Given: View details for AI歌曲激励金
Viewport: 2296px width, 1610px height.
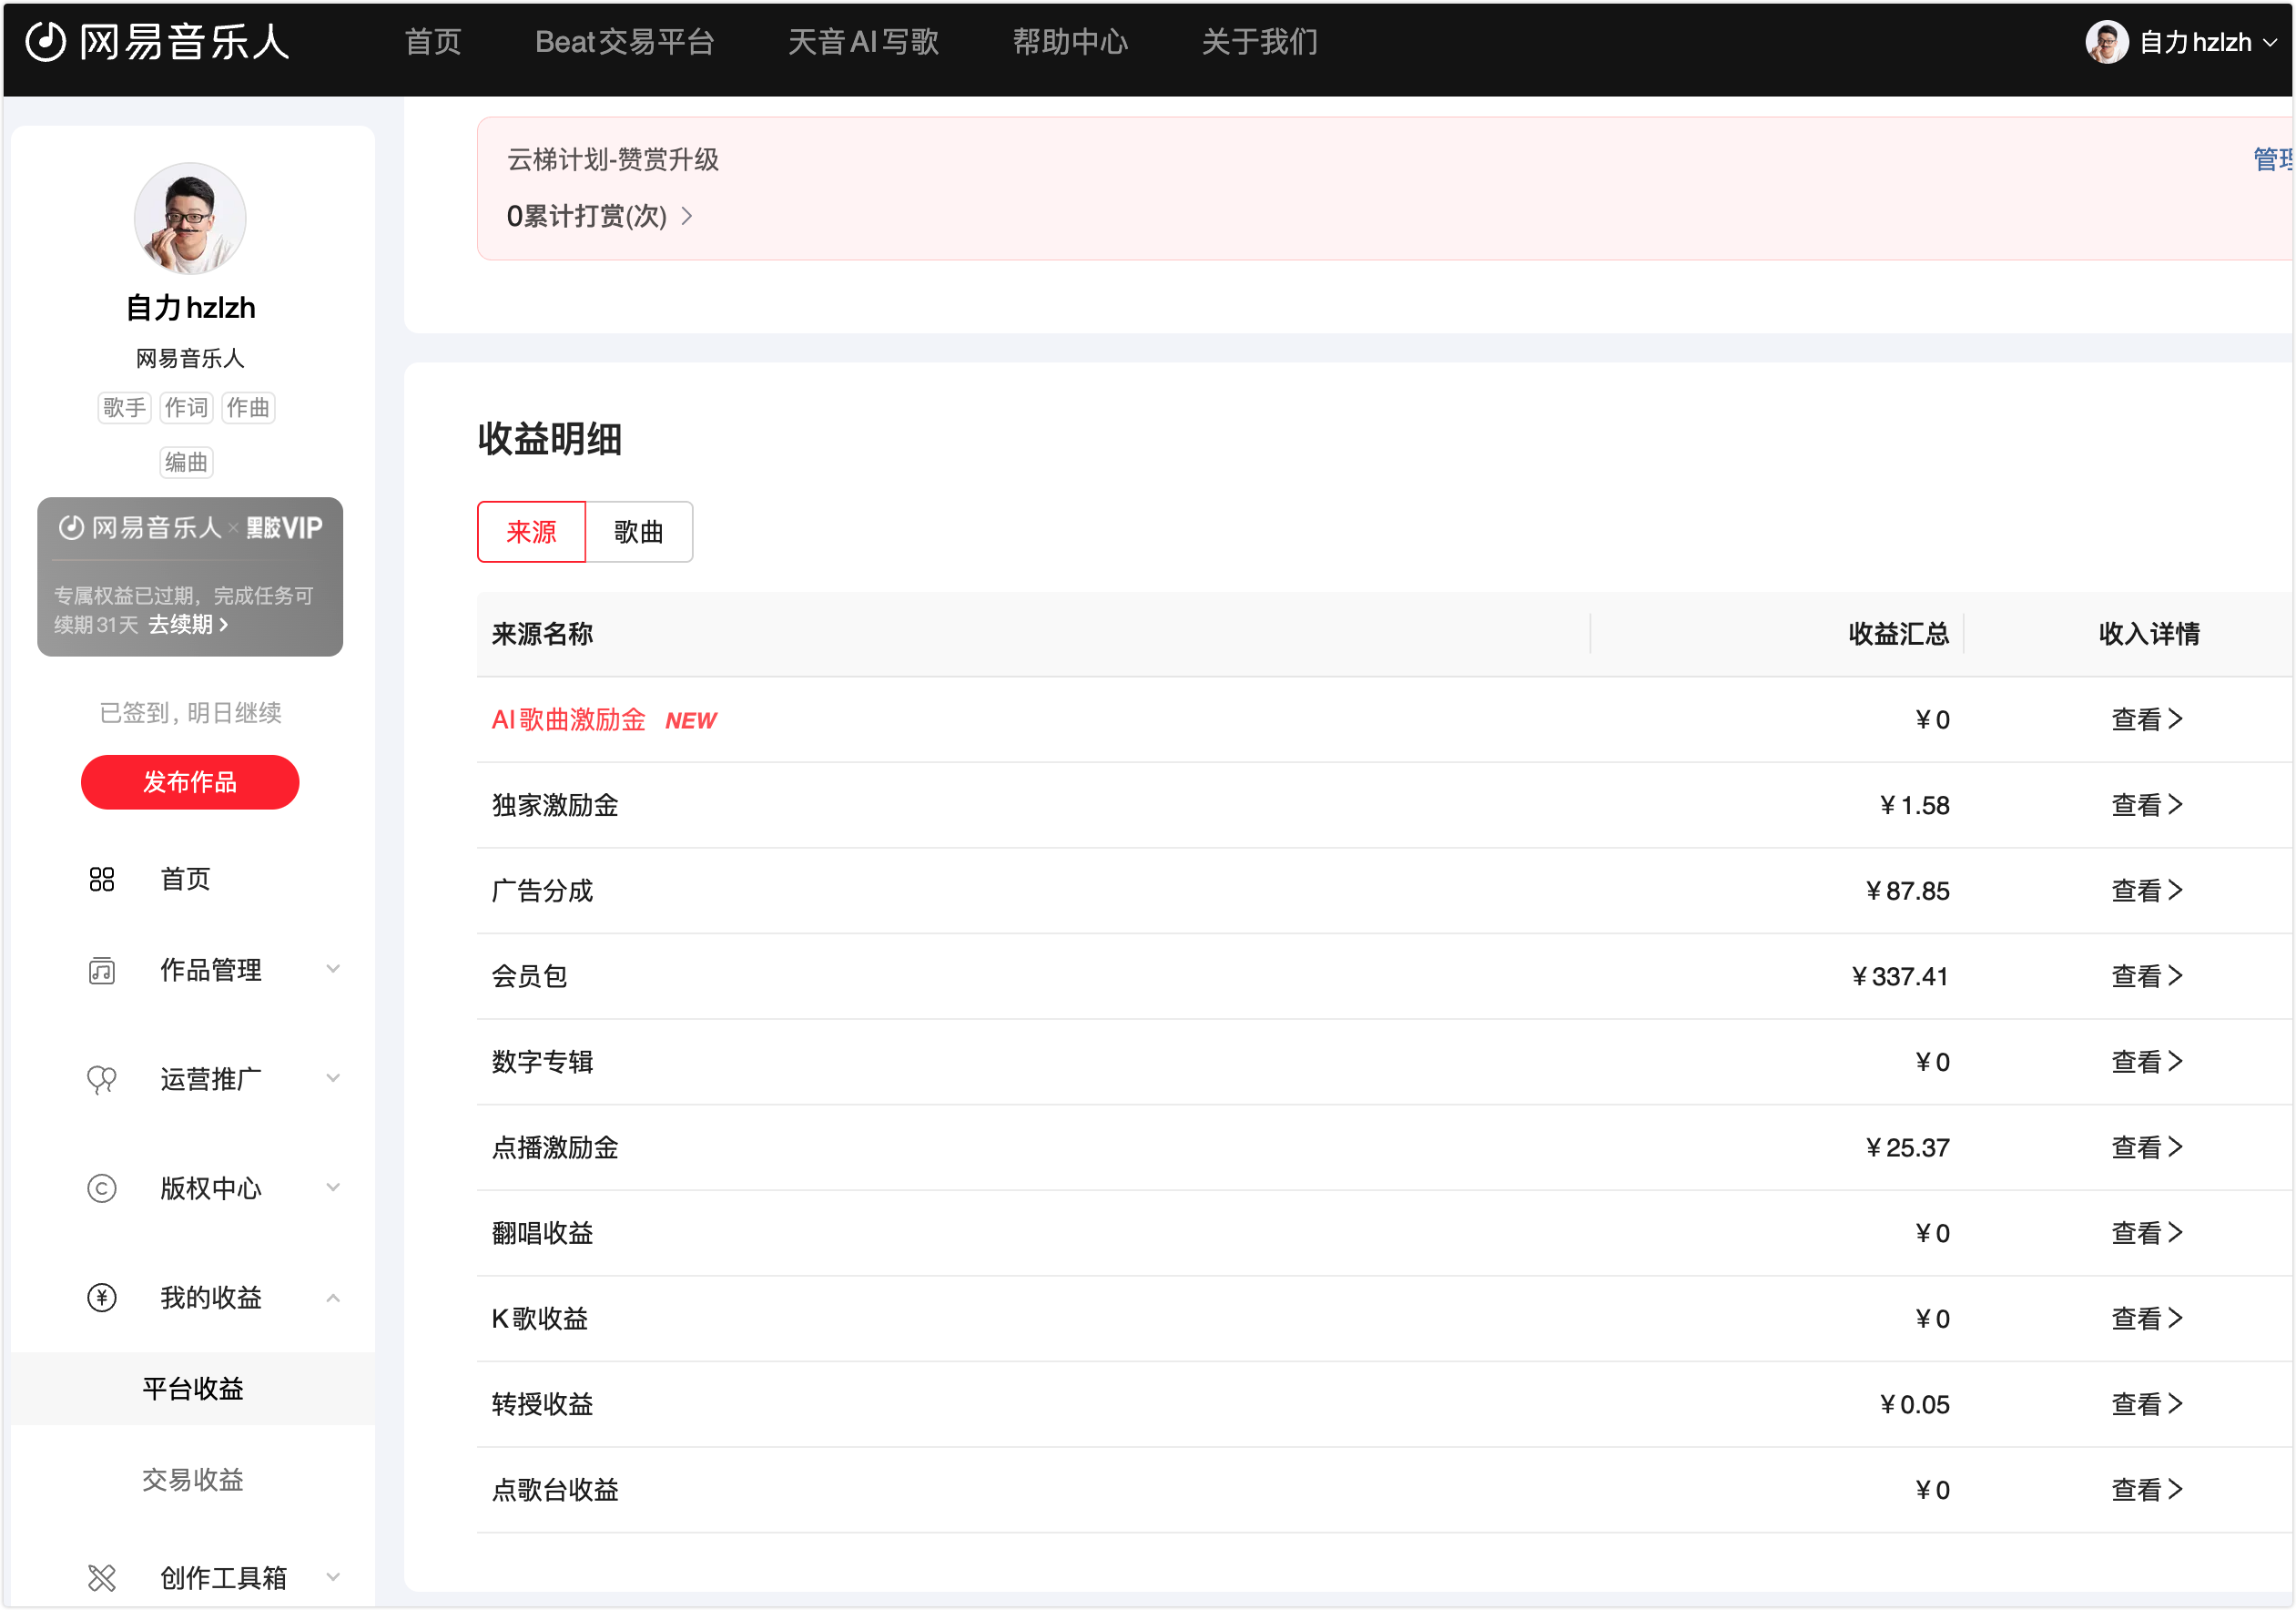Looking at the screenshot, I should pos(2147,720).
